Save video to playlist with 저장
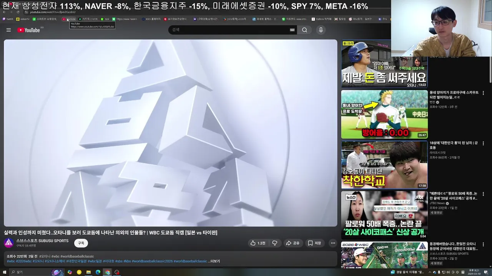492x276 pixels. (314, 243)
